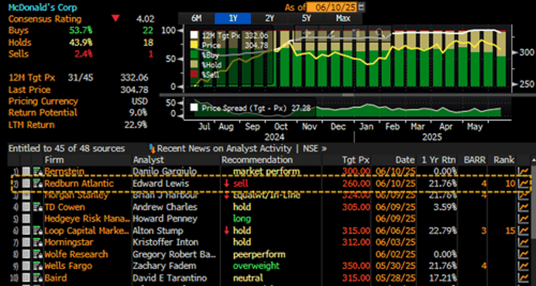Image resolution: width=536 pixels, height=286 pixels.
Task: Click the table scrollbar up arrow
Action: click(533, 160)
